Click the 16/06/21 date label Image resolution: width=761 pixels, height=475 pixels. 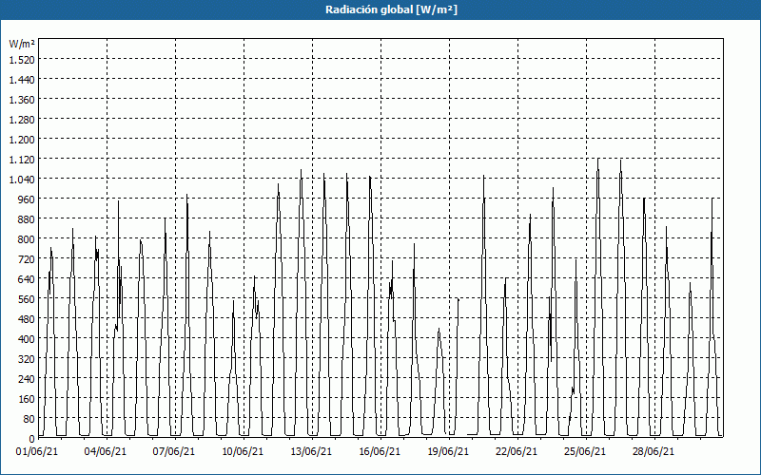point(380,451)
